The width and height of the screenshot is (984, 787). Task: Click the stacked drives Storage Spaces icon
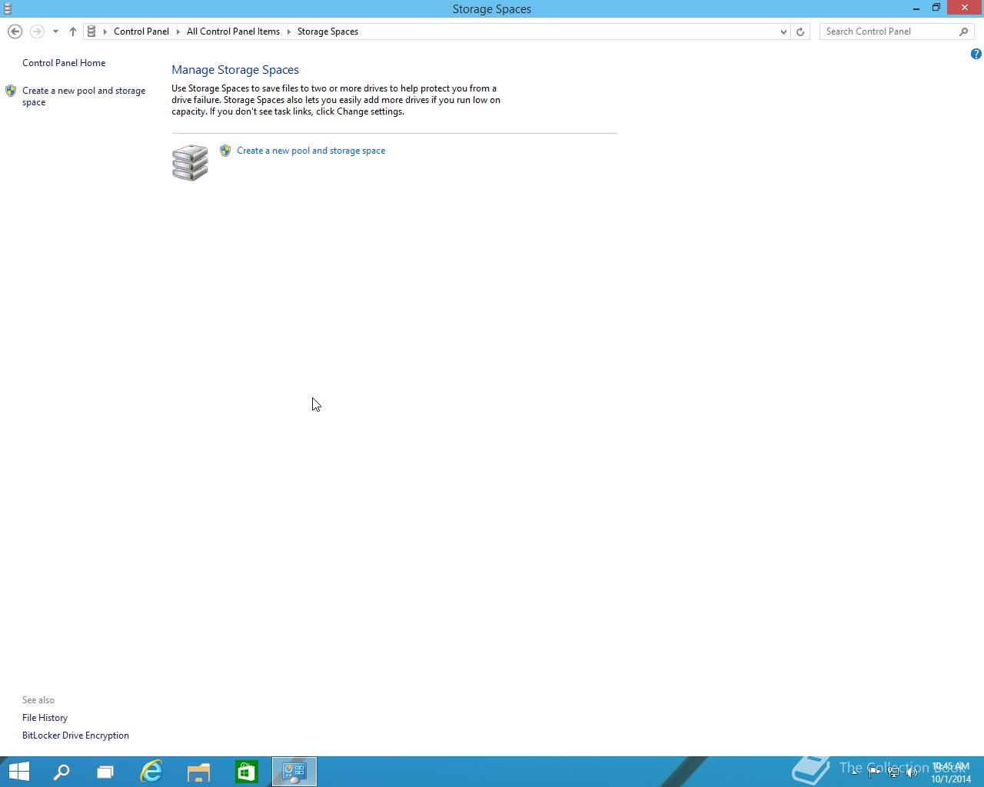(x=190, y=162)
